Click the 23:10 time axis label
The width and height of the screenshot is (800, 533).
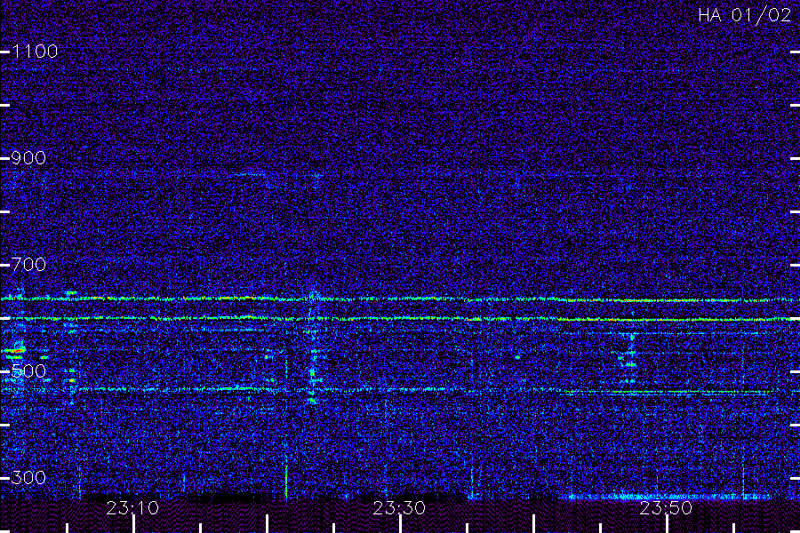[132, 508]
